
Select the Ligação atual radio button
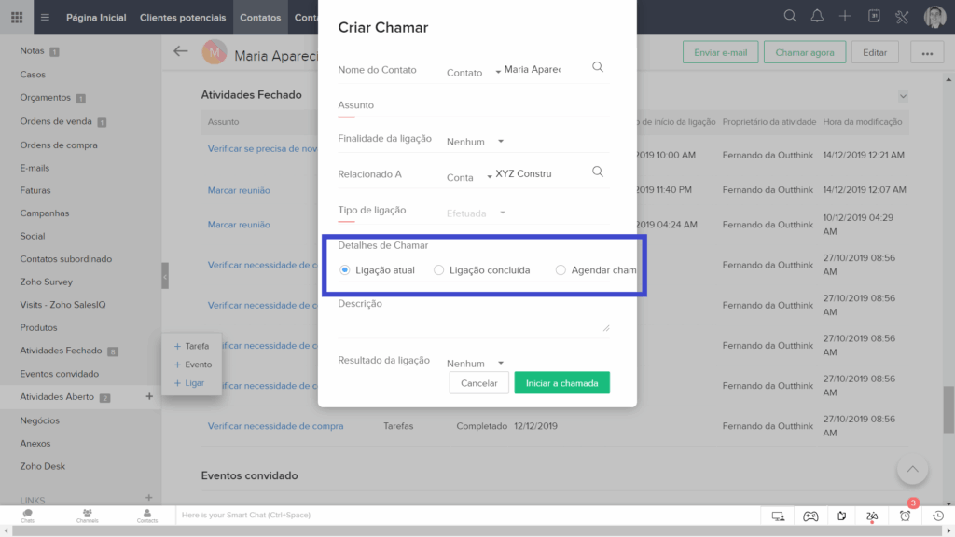(x=345, y=269)
